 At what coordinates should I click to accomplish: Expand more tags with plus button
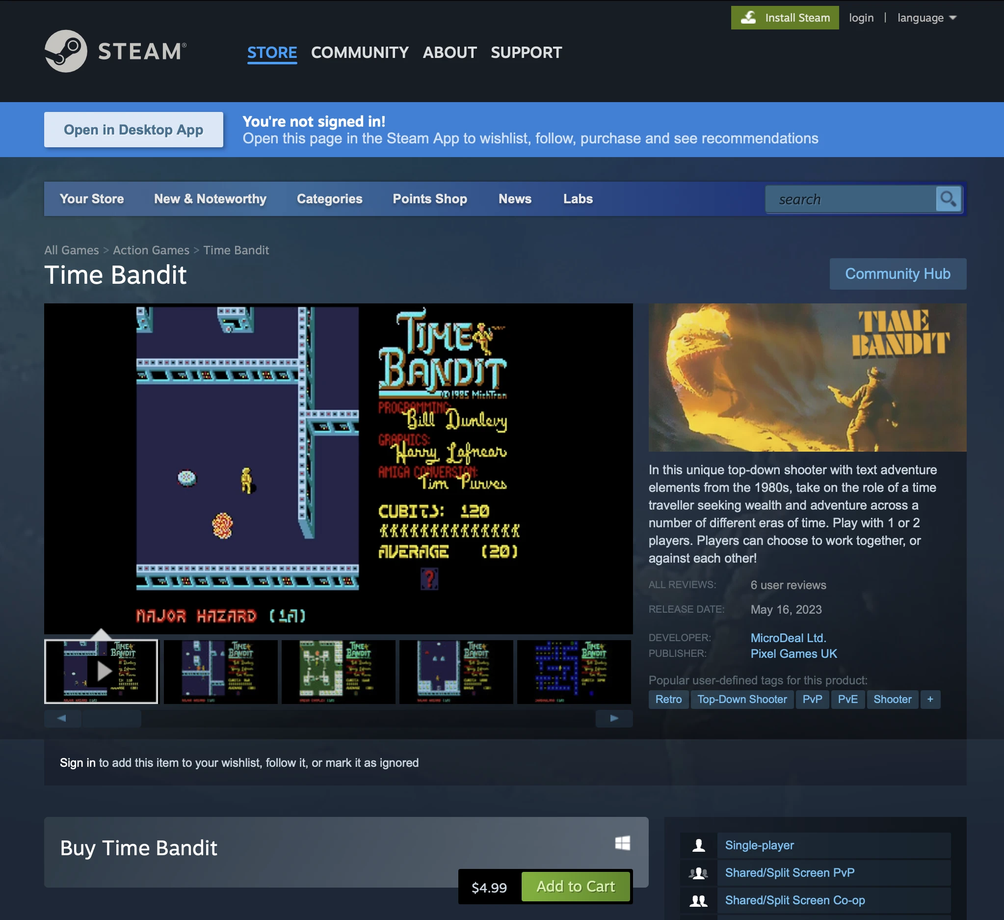coord(930,700)
